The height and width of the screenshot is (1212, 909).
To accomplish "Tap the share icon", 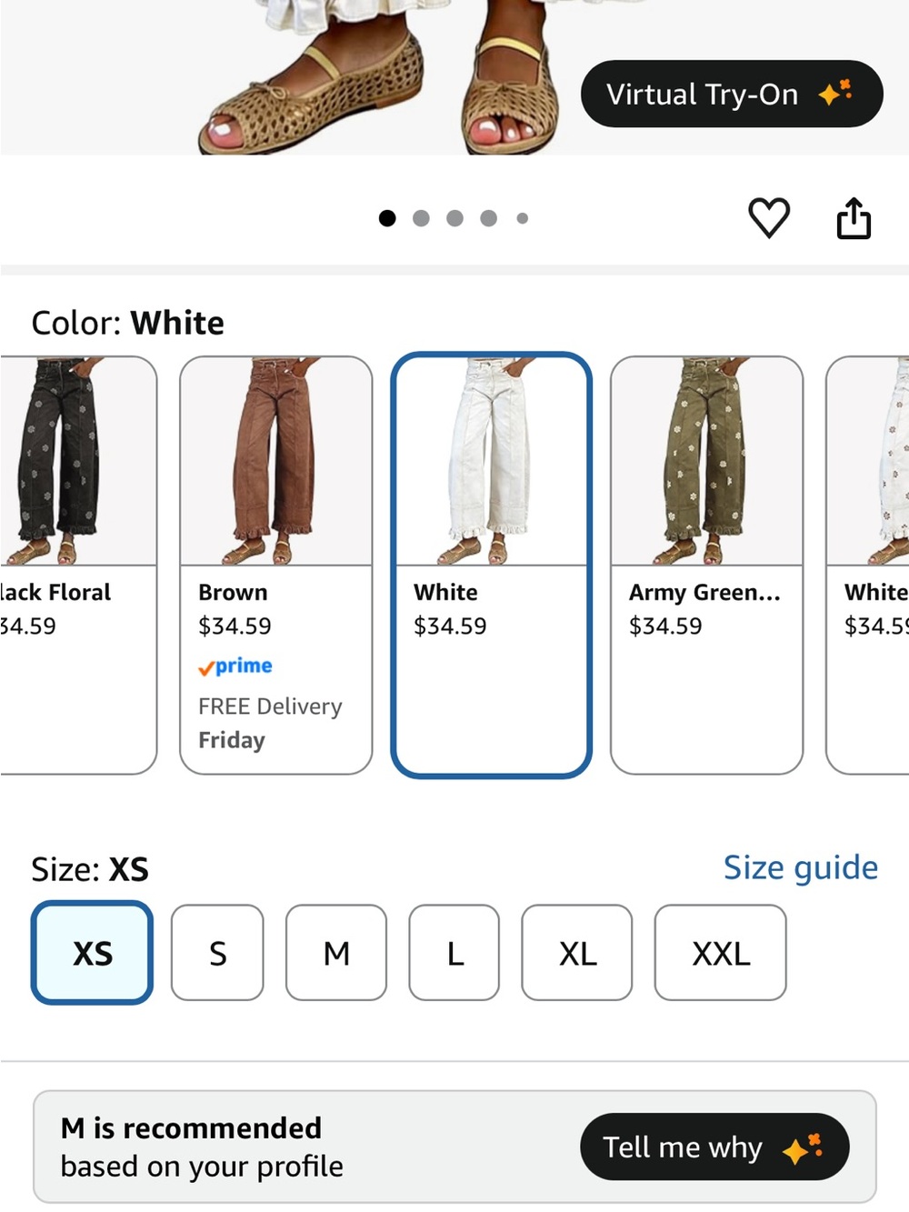I will pyautogui.click(x=854, y=217).
